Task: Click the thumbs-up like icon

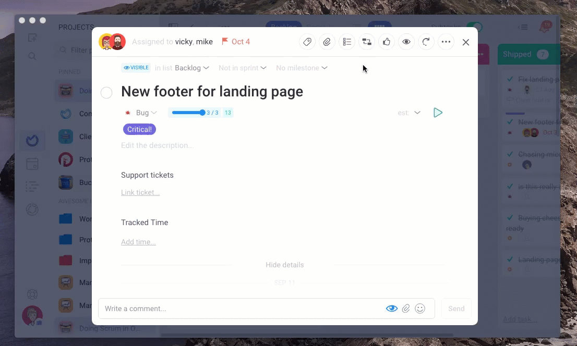Action: point(387,42)
